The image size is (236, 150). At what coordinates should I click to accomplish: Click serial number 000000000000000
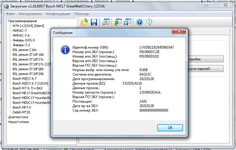pyautogui.click(x=154, y=110)
